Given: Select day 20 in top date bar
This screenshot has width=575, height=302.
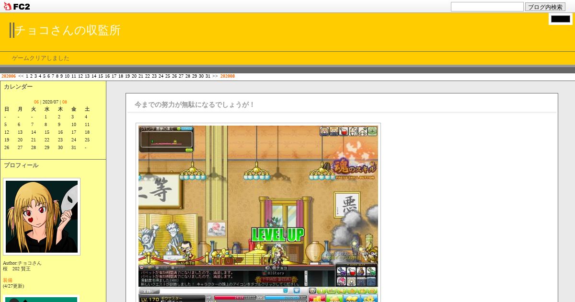Looking at the screenshot, I should point(134,76).
